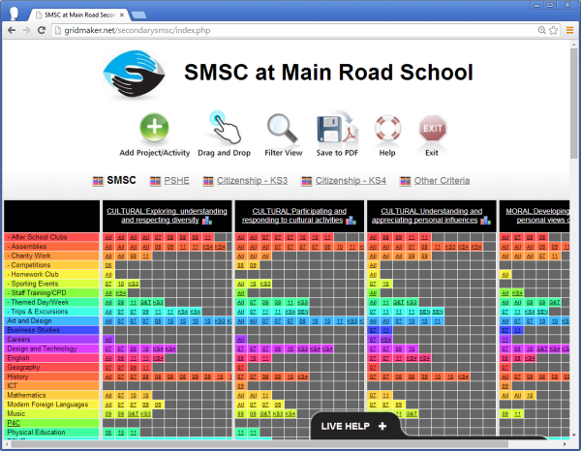
Task: Click the horizontal grid scrollbar
Action: [258, 444]
